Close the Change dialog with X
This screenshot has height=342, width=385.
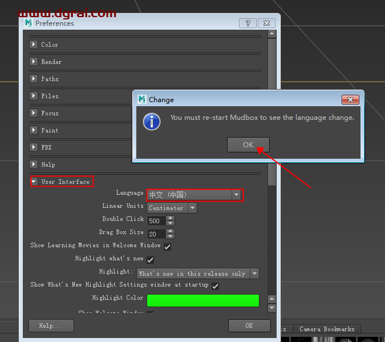click(x=350, y=99)
